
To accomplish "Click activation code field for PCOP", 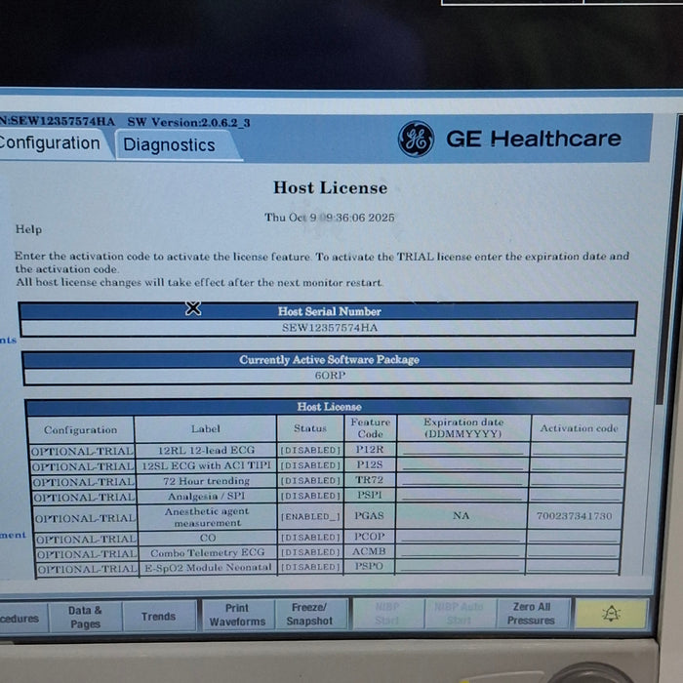I will [x=574, y=537].
